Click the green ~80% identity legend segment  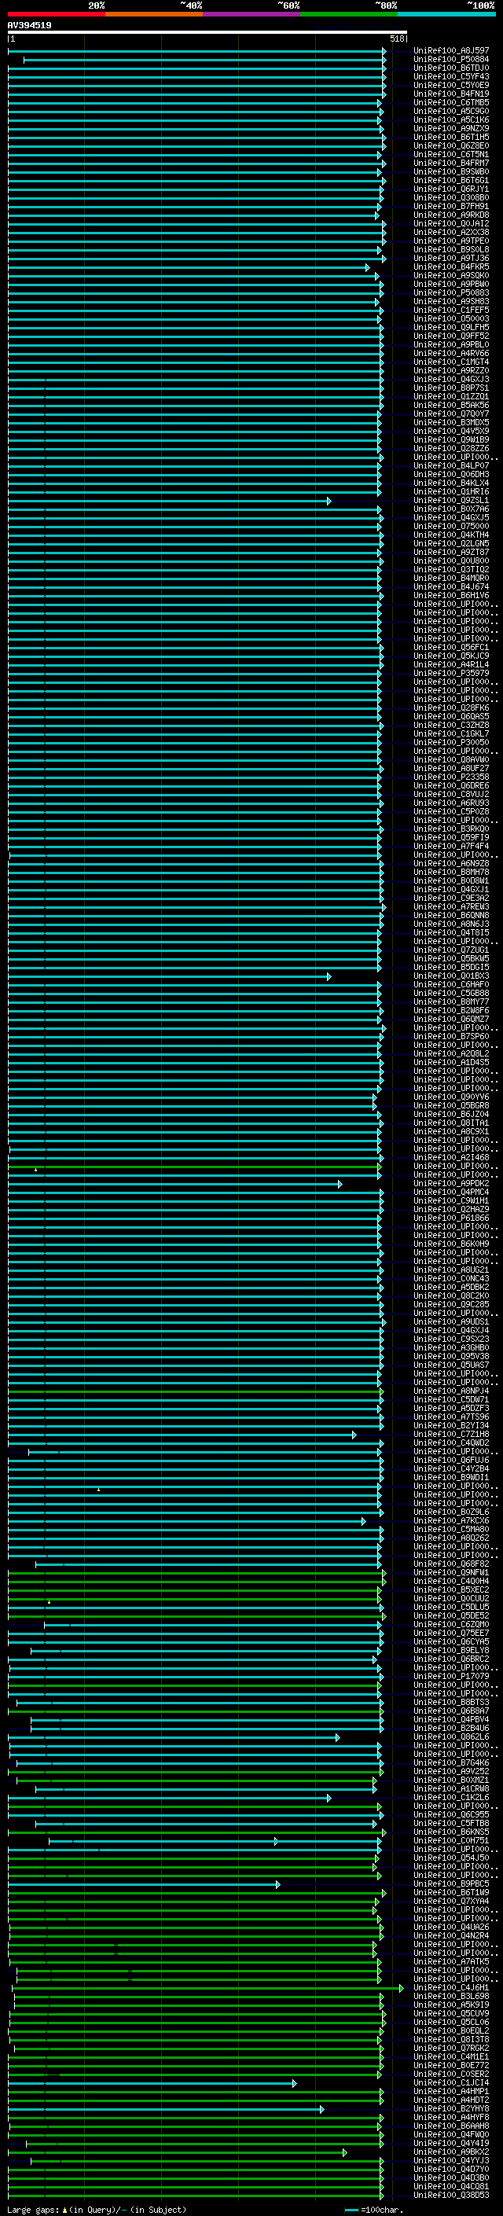click(x=349, y=14)
